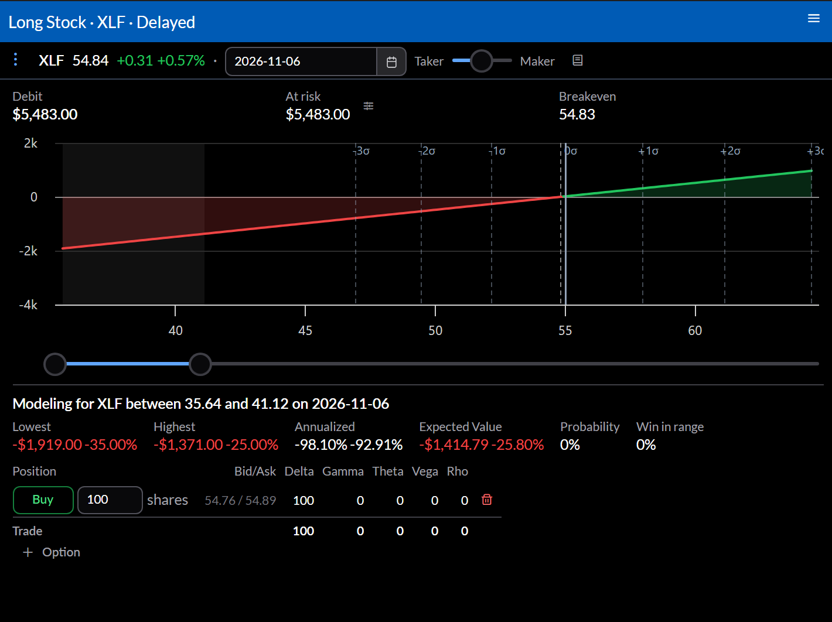Click the Expected Value -$1,414.79
Image resolution: width=832 pixels, height=622 pixels.
454,445
